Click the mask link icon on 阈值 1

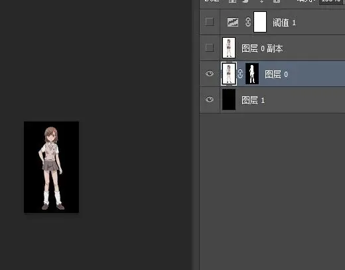point(248,22)
